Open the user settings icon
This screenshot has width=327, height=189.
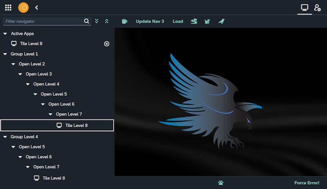318,8
